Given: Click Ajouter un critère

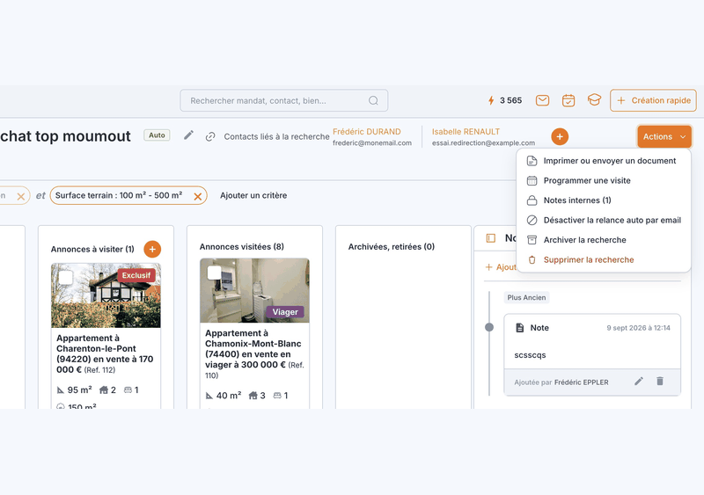Looking at the screenshot, I should [253, 195].
